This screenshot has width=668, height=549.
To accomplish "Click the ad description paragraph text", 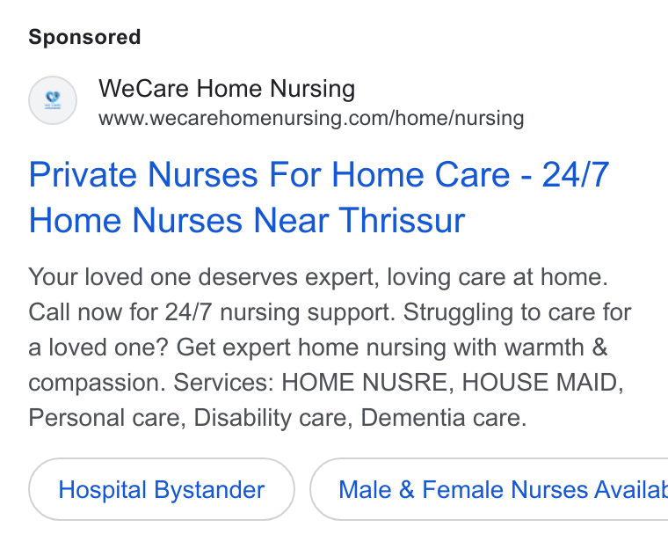I will (330, 347).
